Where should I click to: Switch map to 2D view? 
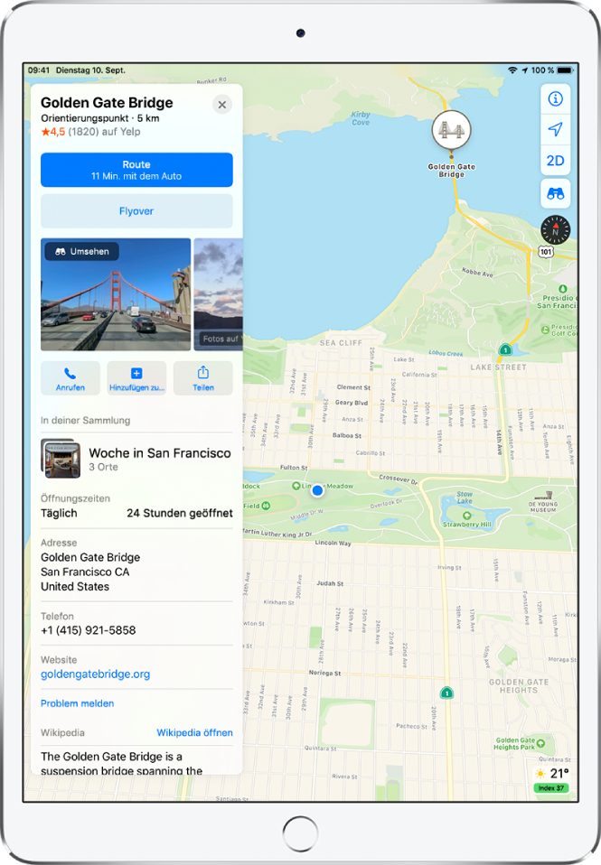[555, 161]
